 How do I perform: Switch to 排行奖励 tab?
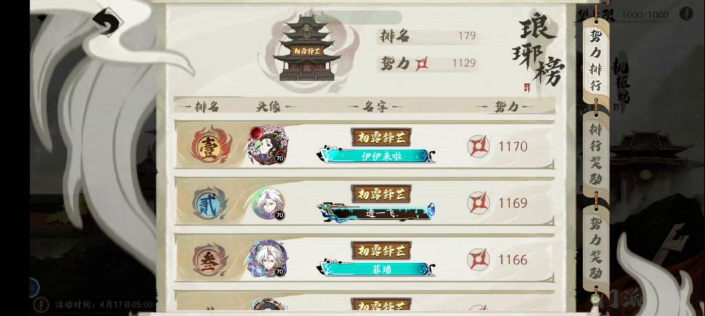point(596,154)
